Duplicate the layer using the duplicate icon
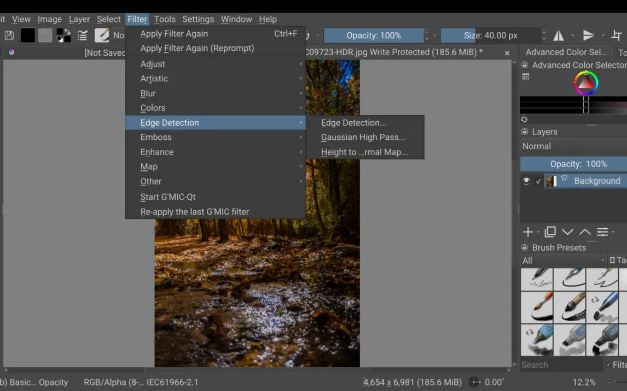627x391 pixels. [550, 232]
